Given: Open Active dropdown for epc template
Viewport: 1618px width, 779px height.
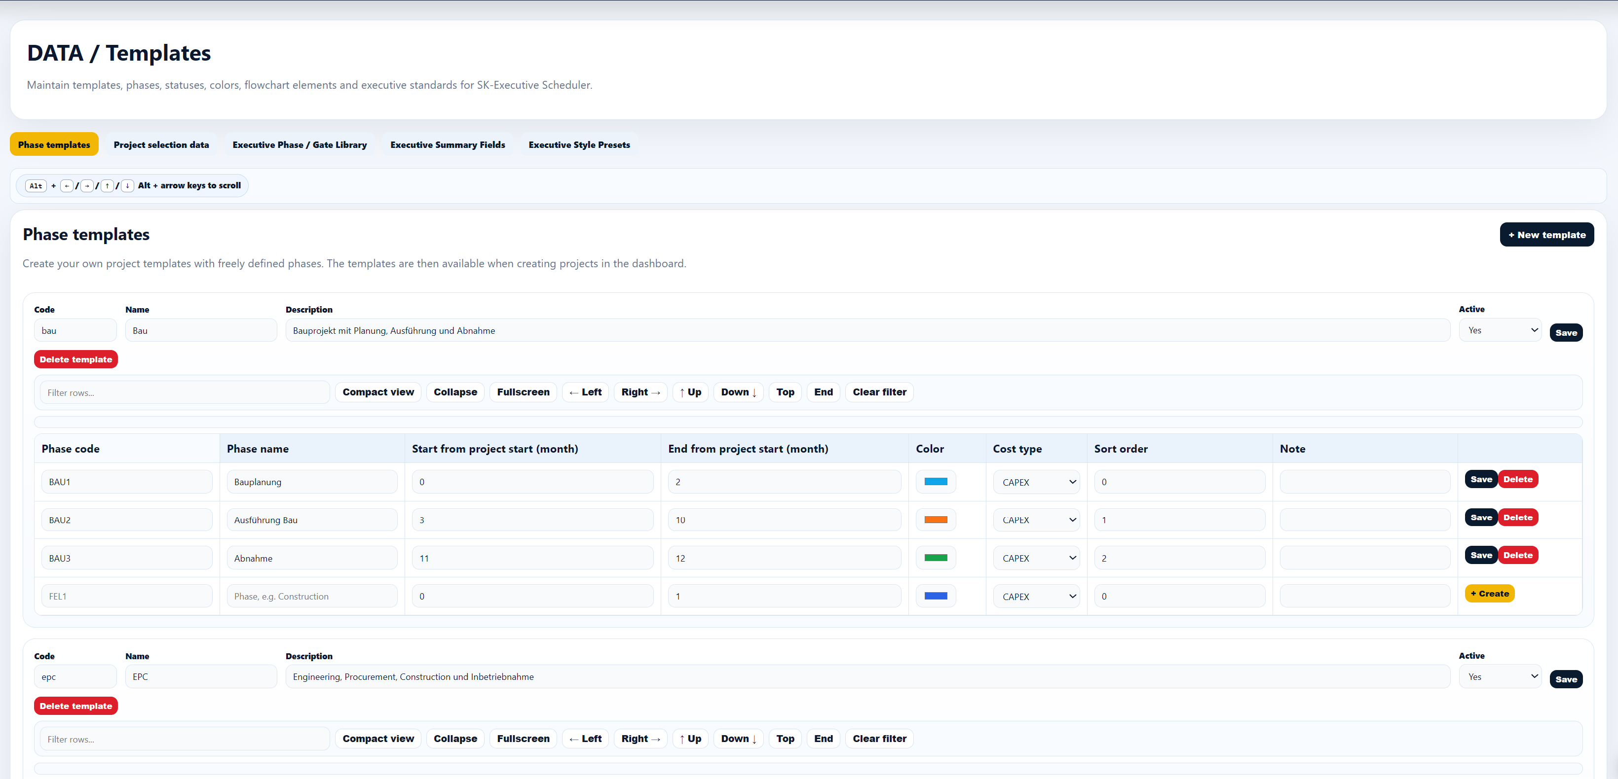Looking at the screenshot, I should point(1500,676).
